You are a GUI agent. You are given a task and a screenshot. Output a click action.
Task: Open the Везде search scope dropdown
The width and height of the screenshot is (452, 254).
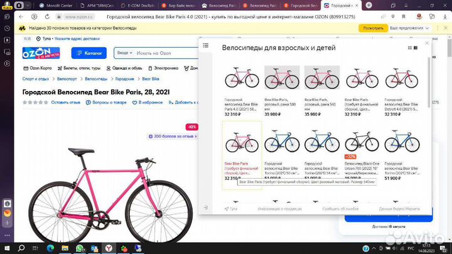click(124, 53)
